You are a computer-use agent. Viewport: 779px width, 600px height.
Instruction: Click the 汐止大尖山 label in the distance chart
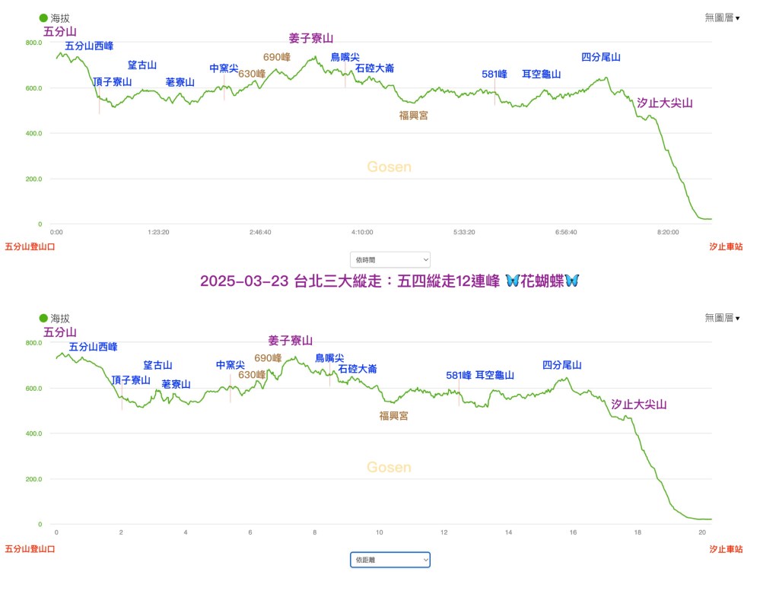639,405
